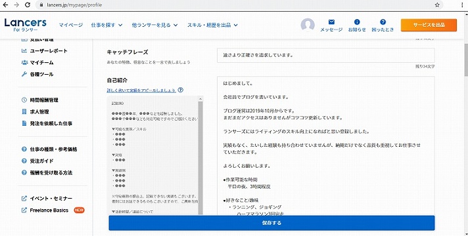
Task: Click the キャッチフレーズ input field
Action: 325,55
